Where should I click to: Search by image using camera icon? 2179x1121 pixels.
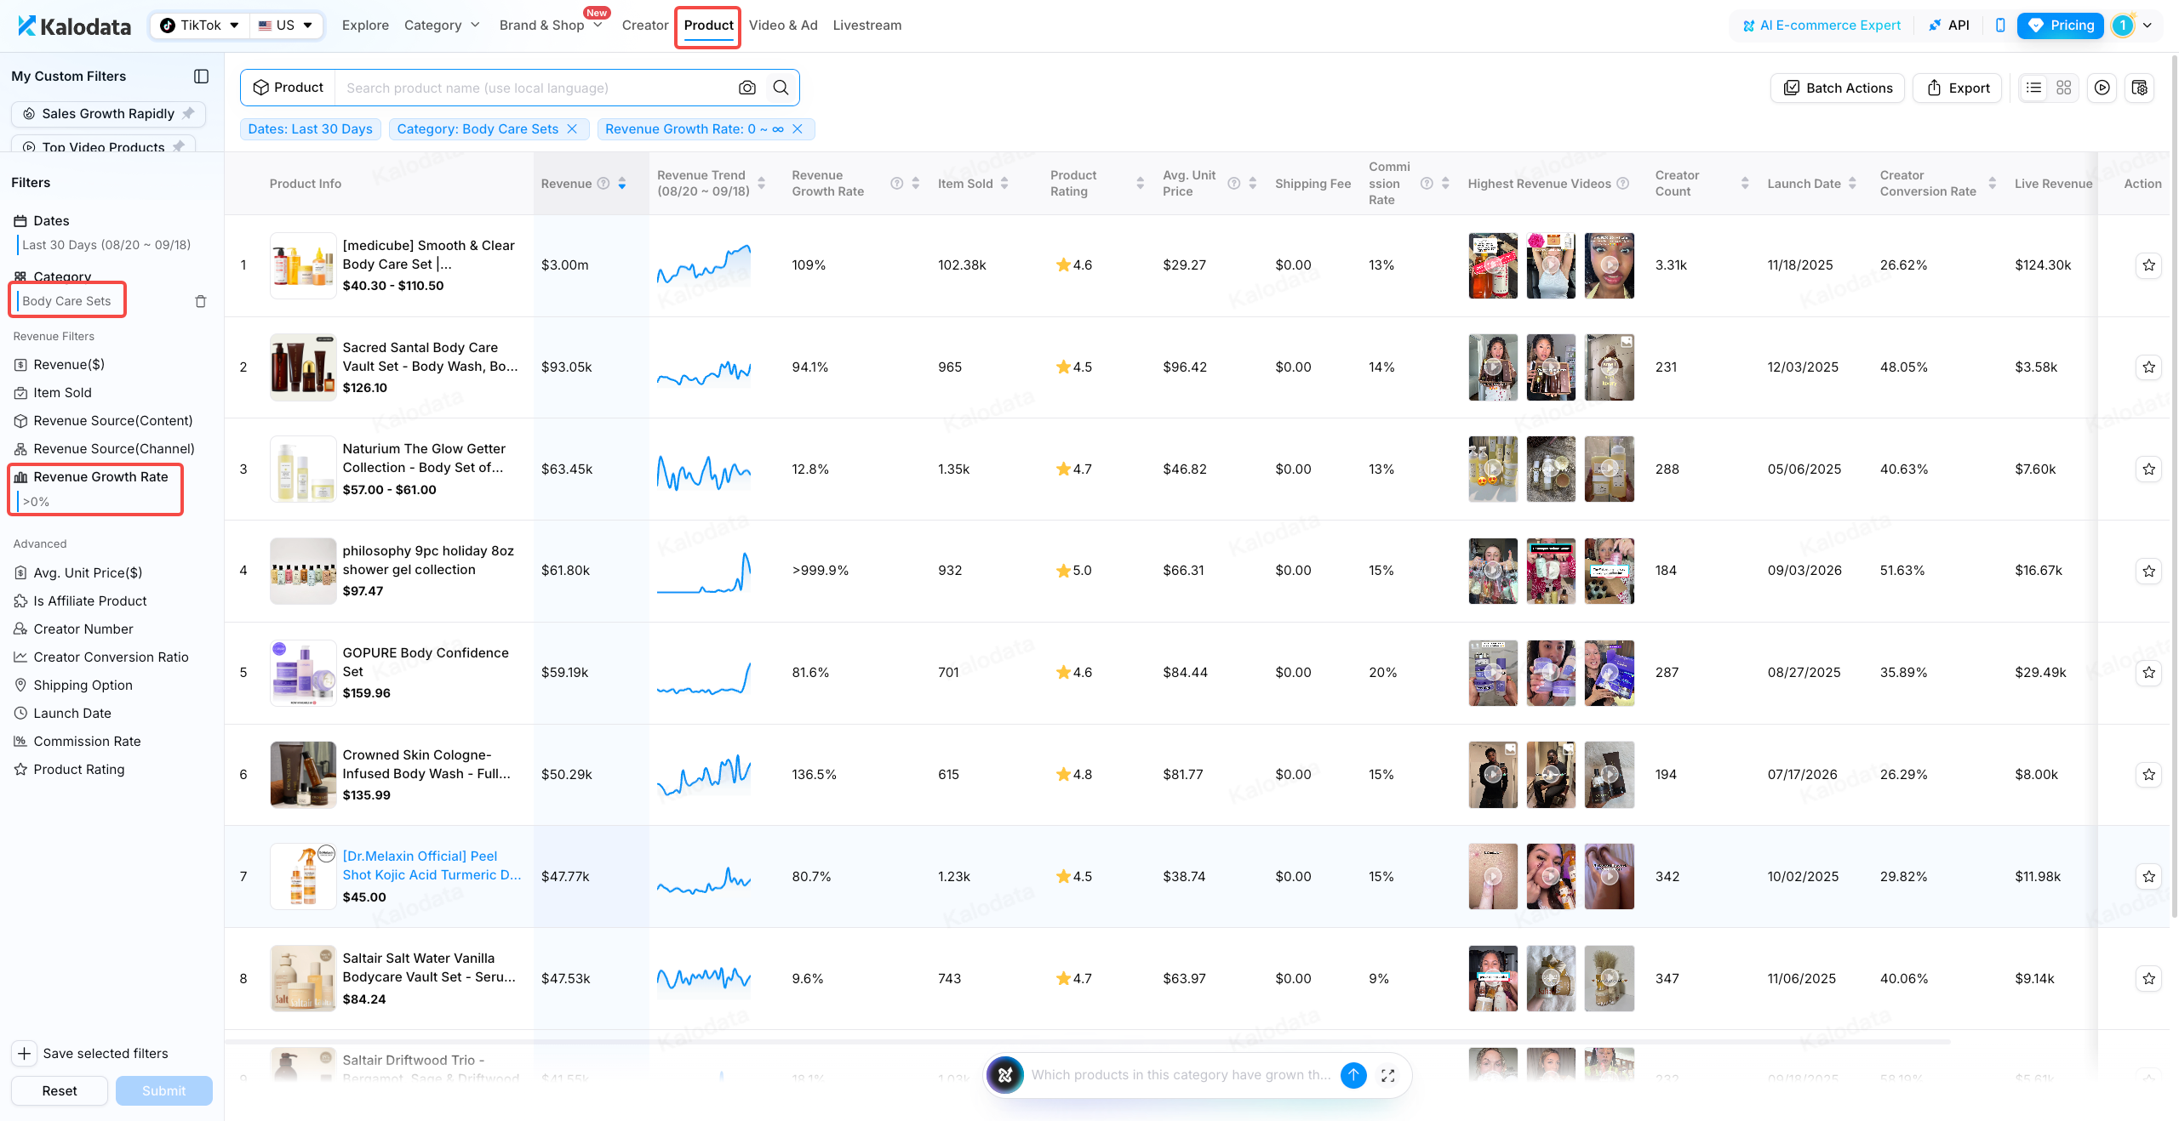pyautogui.click(x=746, y=88)
